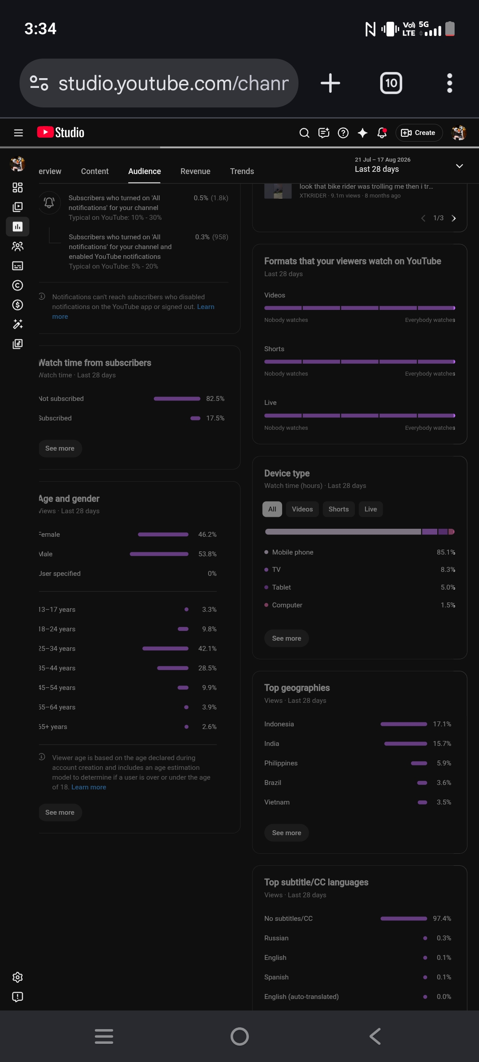Open the Ask Studio sparkle icon
This screenshot has width=479, height=1062.
coord(363,133)
